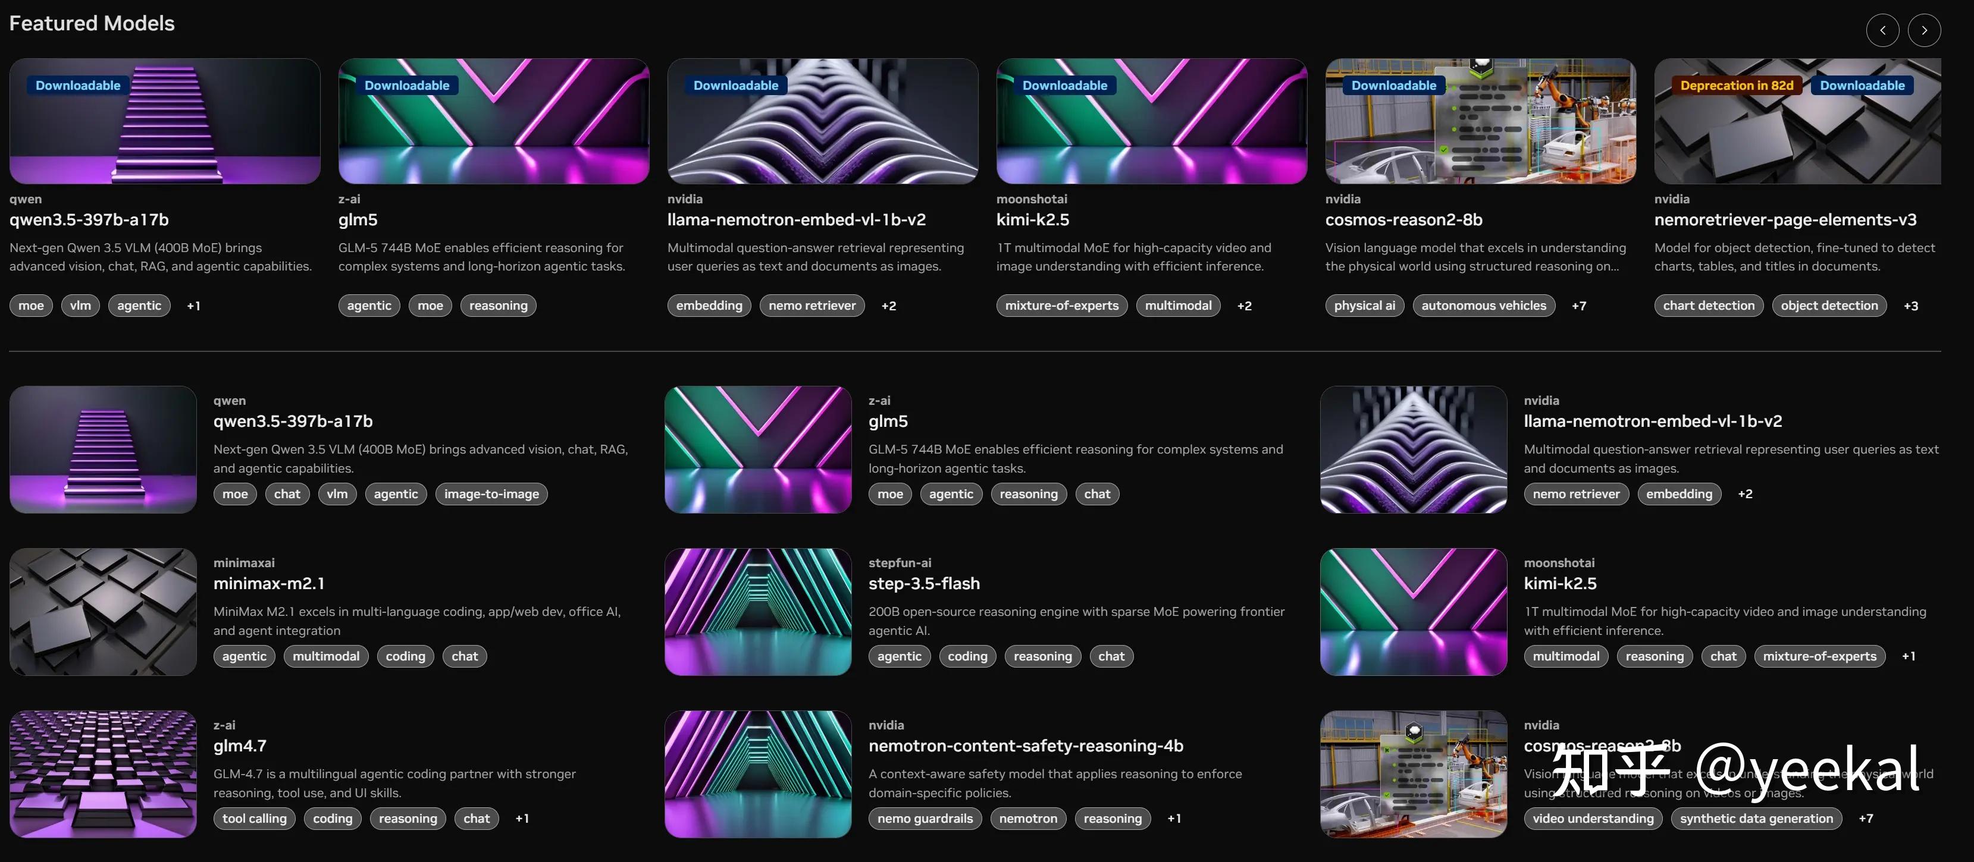Select the "tool calling" tag
The height and width of the screenshot is (862, 1974).
pos(255,819)
